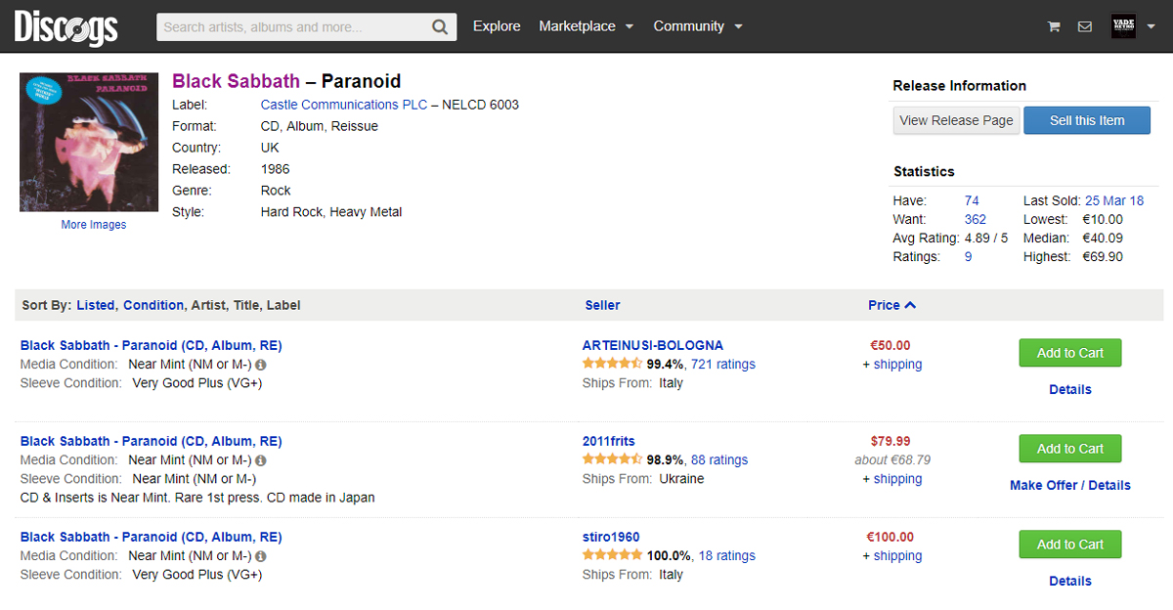Click star rating for 2011frits seller
This screenshot has height=610, width=1173.
coord(612,459)
